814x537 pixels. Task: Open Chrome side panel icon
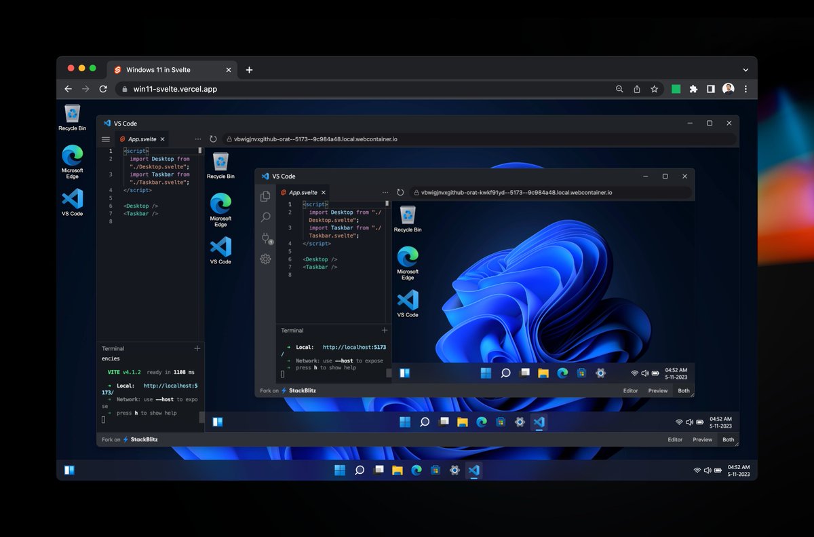point(711,89)
